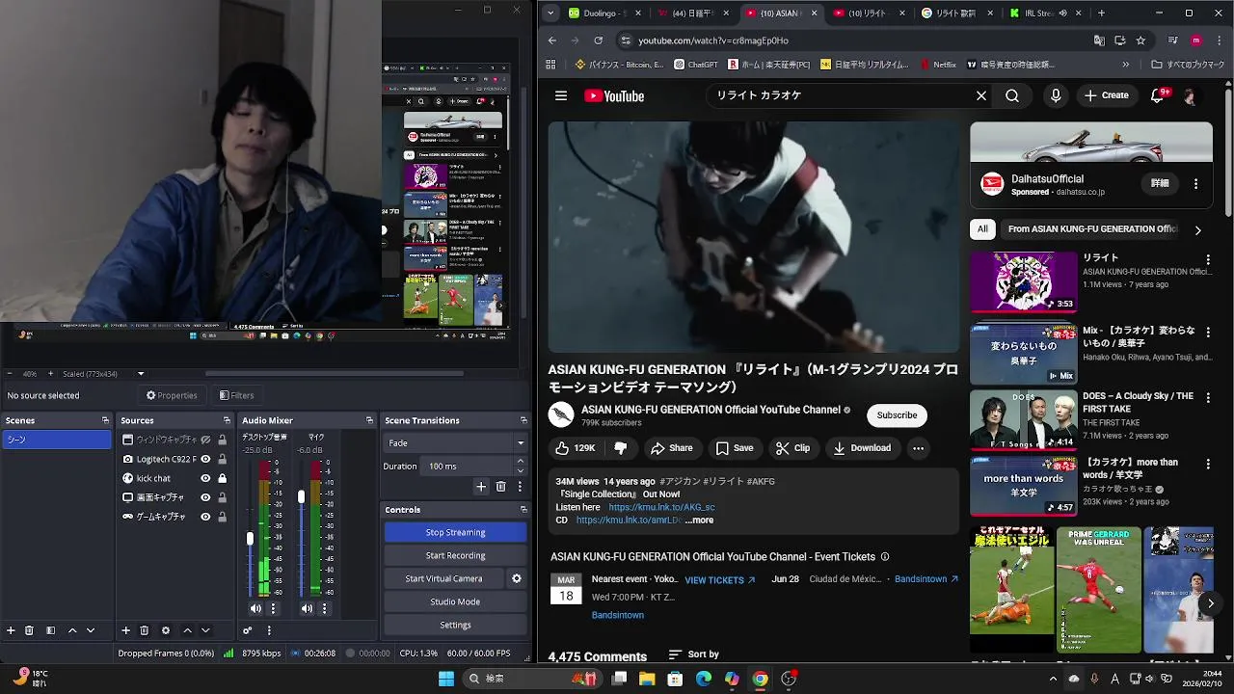Add a new source in the Sources panel
The width and height of the screenshot is (1234, 694).
pos(125,630)
